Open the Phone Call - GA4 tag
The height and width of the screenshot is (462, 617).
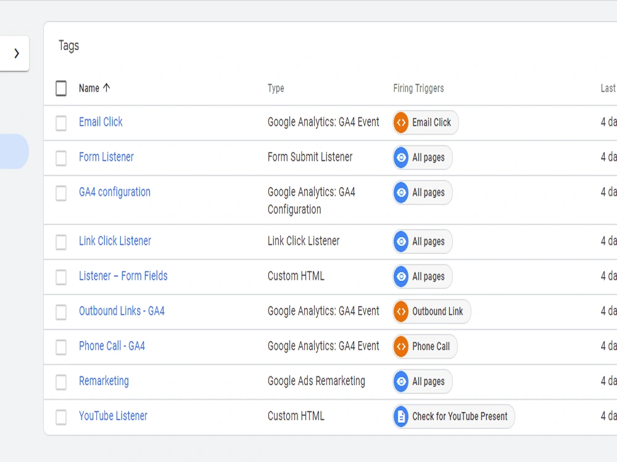[x=112, y=346]
